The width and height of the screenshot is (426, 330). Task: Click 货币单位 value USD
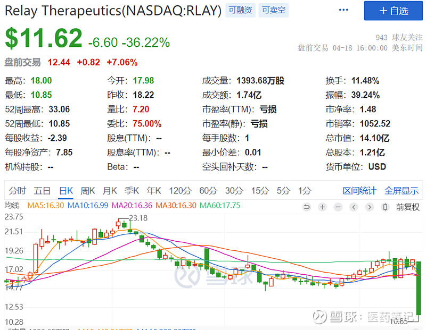[377, 167]
